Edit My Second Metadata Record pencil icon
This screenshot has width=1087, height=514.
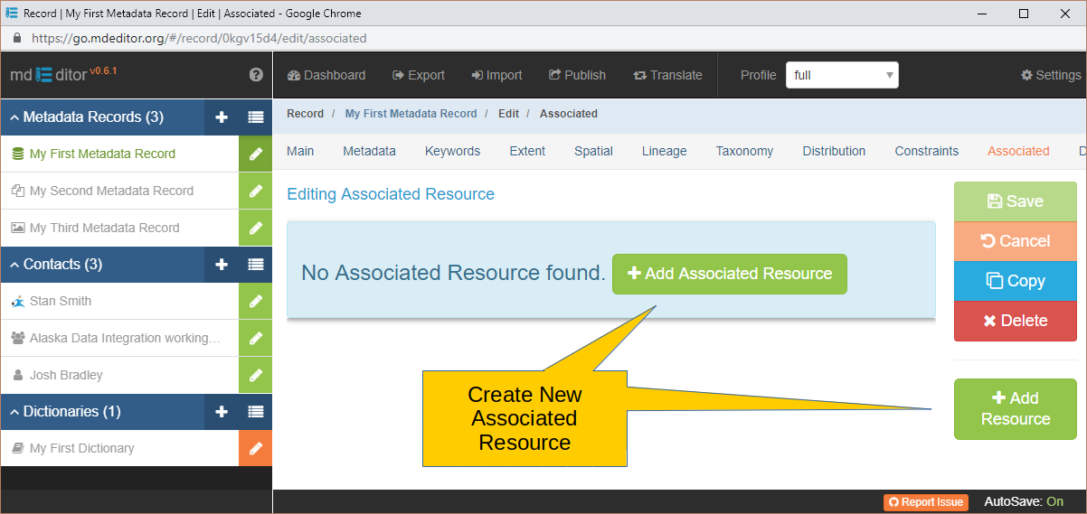[256, 191]
